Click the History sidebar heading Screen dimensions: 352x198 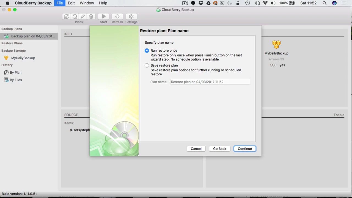(7, 65)
